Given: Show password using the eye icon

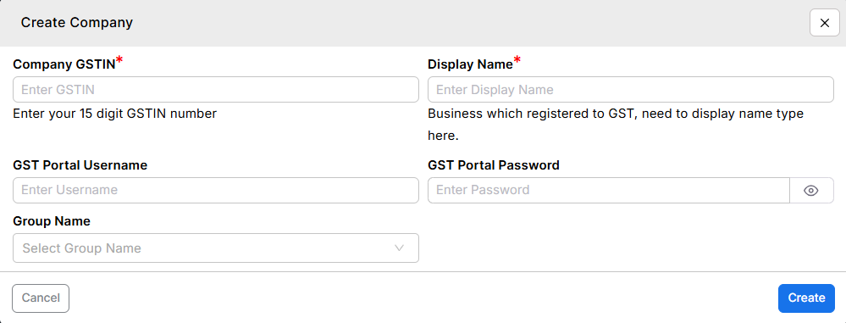Looking at the screenshot, I should coord(811,190).
